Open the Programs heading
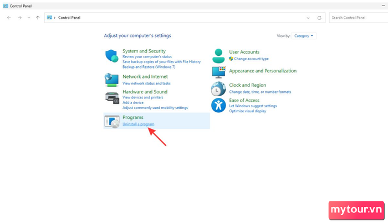 tap(133, 117)
